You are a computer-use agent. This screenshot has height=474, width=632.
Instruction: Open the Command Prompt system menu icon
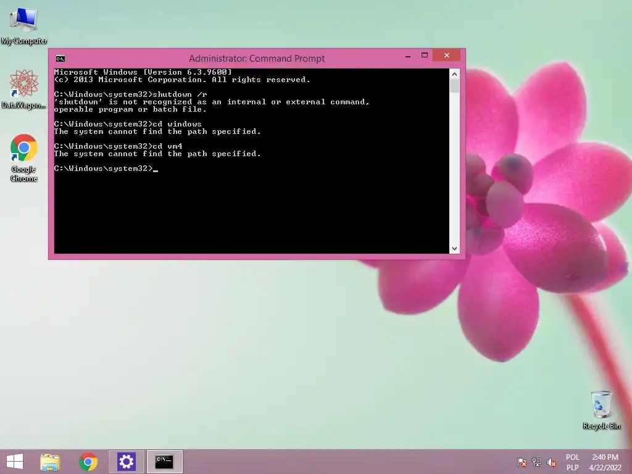click(x=60, y=59)
